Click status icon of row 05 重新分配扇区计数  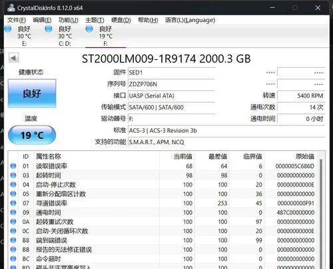pos(13,194)
